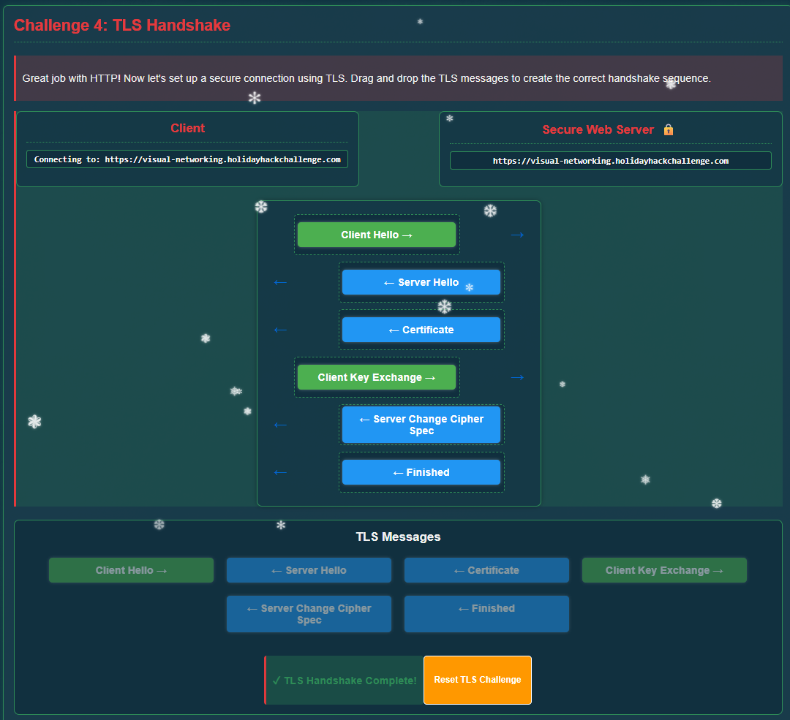Click the left arrow beside Certificate
790x720 pixels.
(x=280, y=329)
